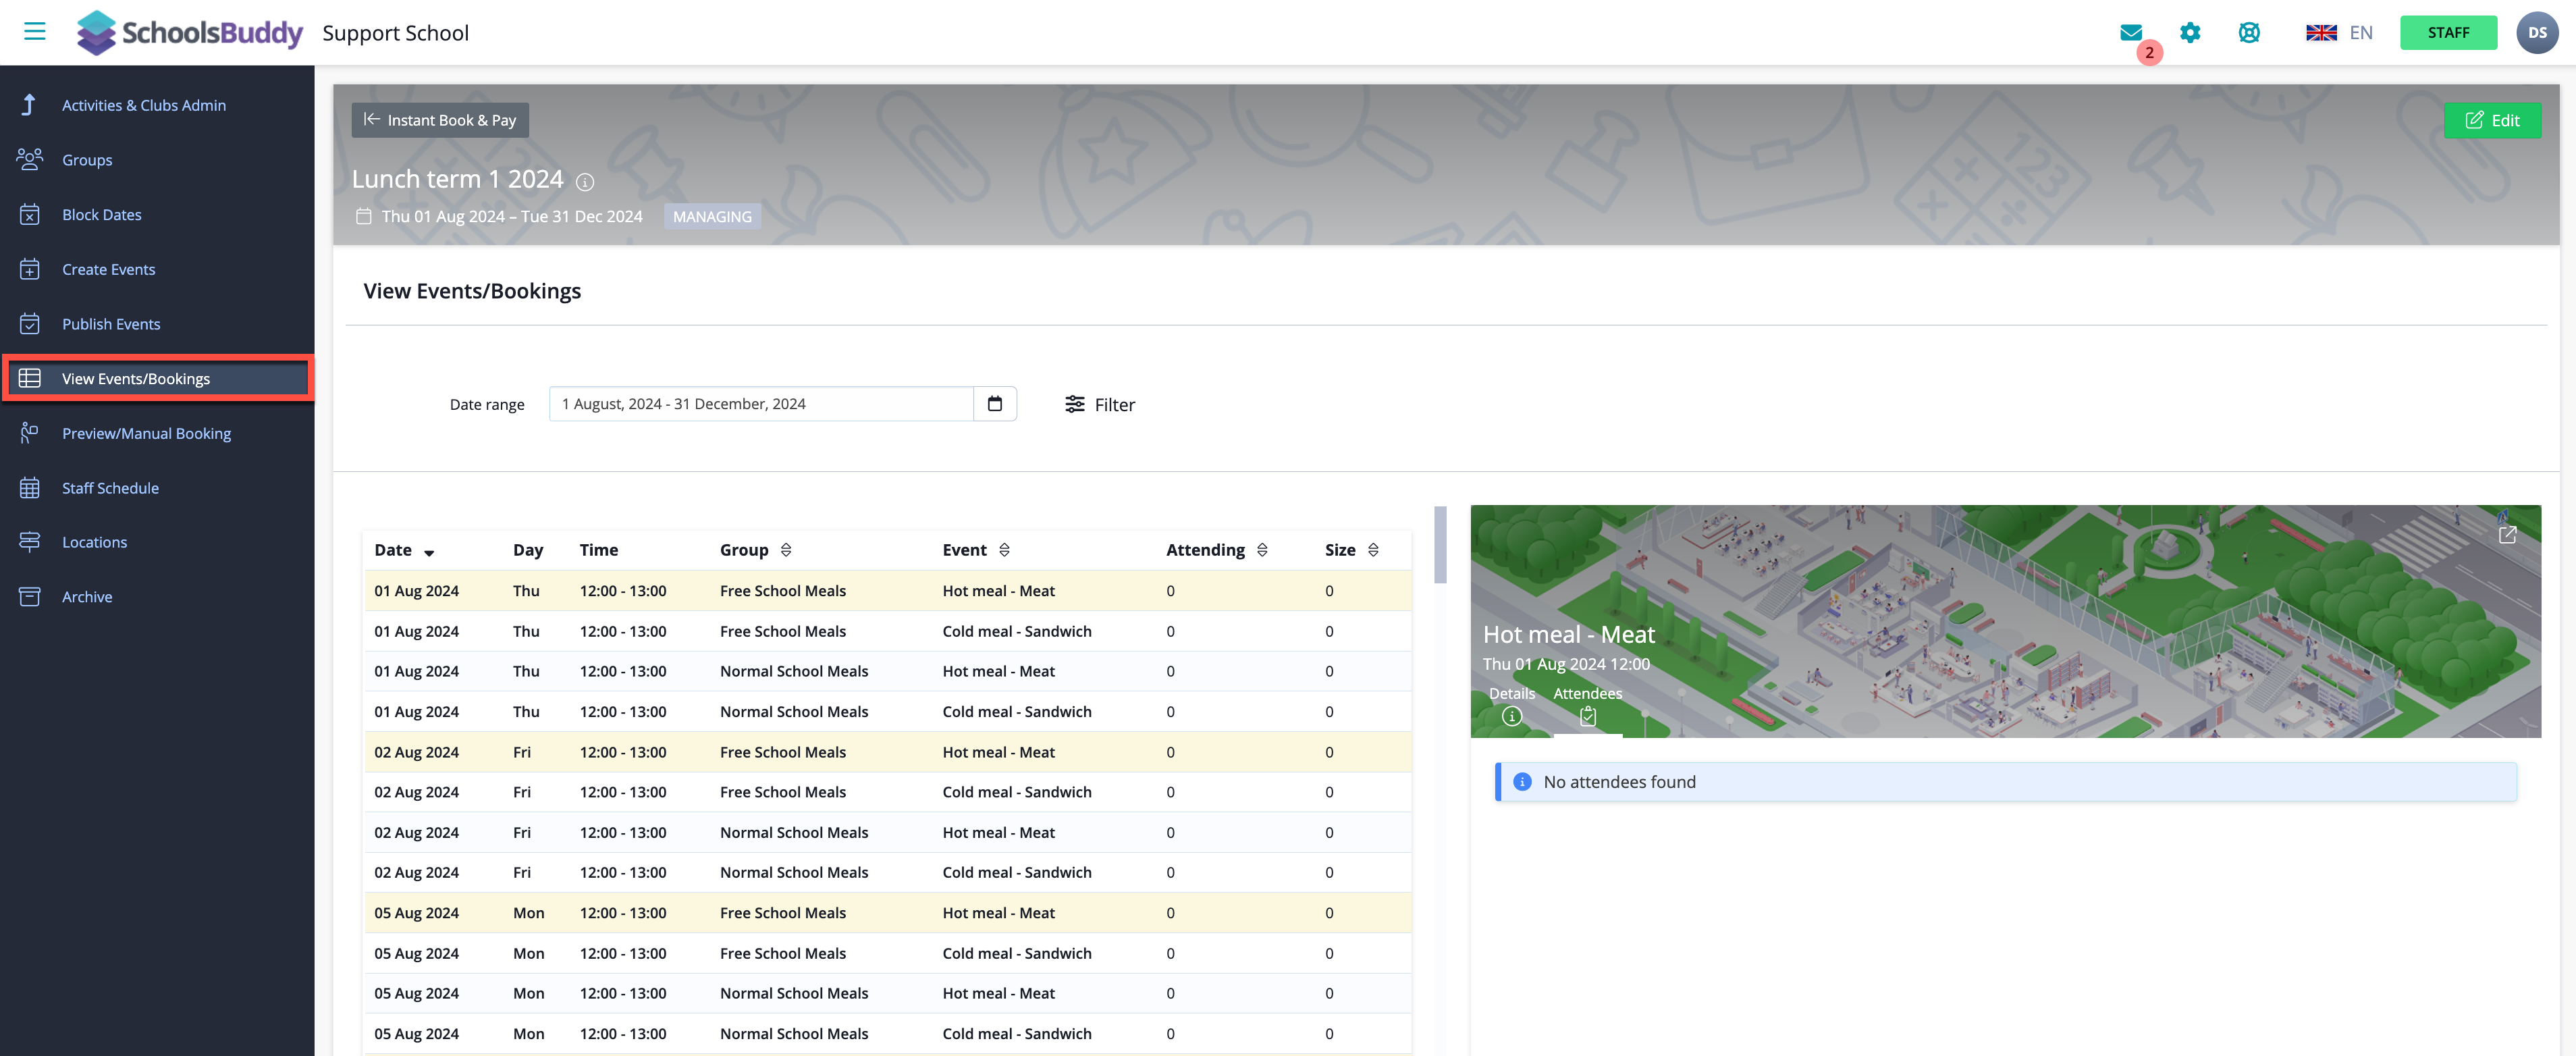Click the Instant Book & Pay back button
2576x1056 pixels.
(x=440, y=120)
